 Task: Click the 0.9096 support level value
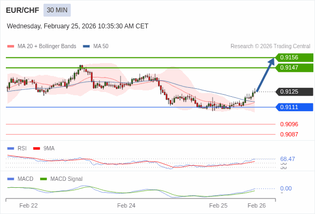[289, 124]
